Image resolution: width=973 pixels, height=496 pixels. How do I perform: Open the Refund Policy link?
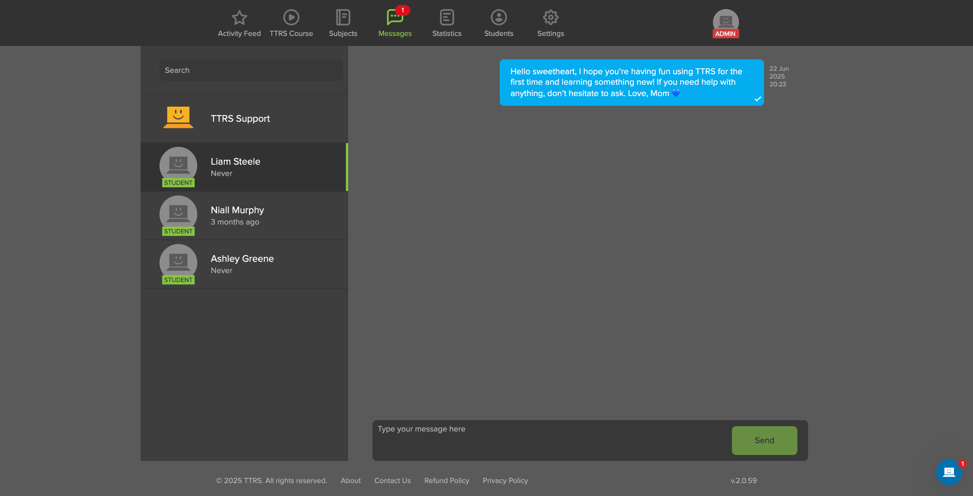point(447,480)
